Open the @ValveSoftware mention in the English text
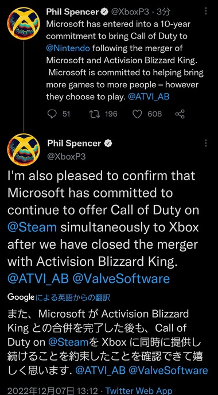 [121, 278]
